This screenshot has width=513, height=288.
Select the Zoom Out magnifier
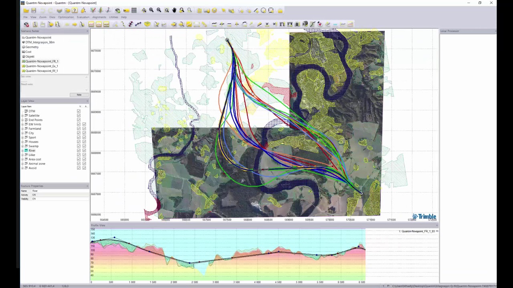tap(159, 10)
